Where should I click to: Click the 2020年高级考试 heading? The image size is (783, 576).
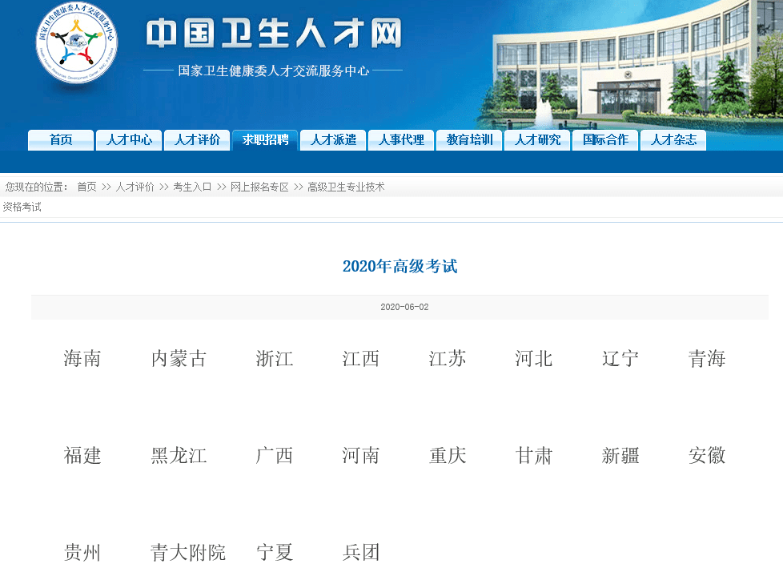(x=400, y=266)
